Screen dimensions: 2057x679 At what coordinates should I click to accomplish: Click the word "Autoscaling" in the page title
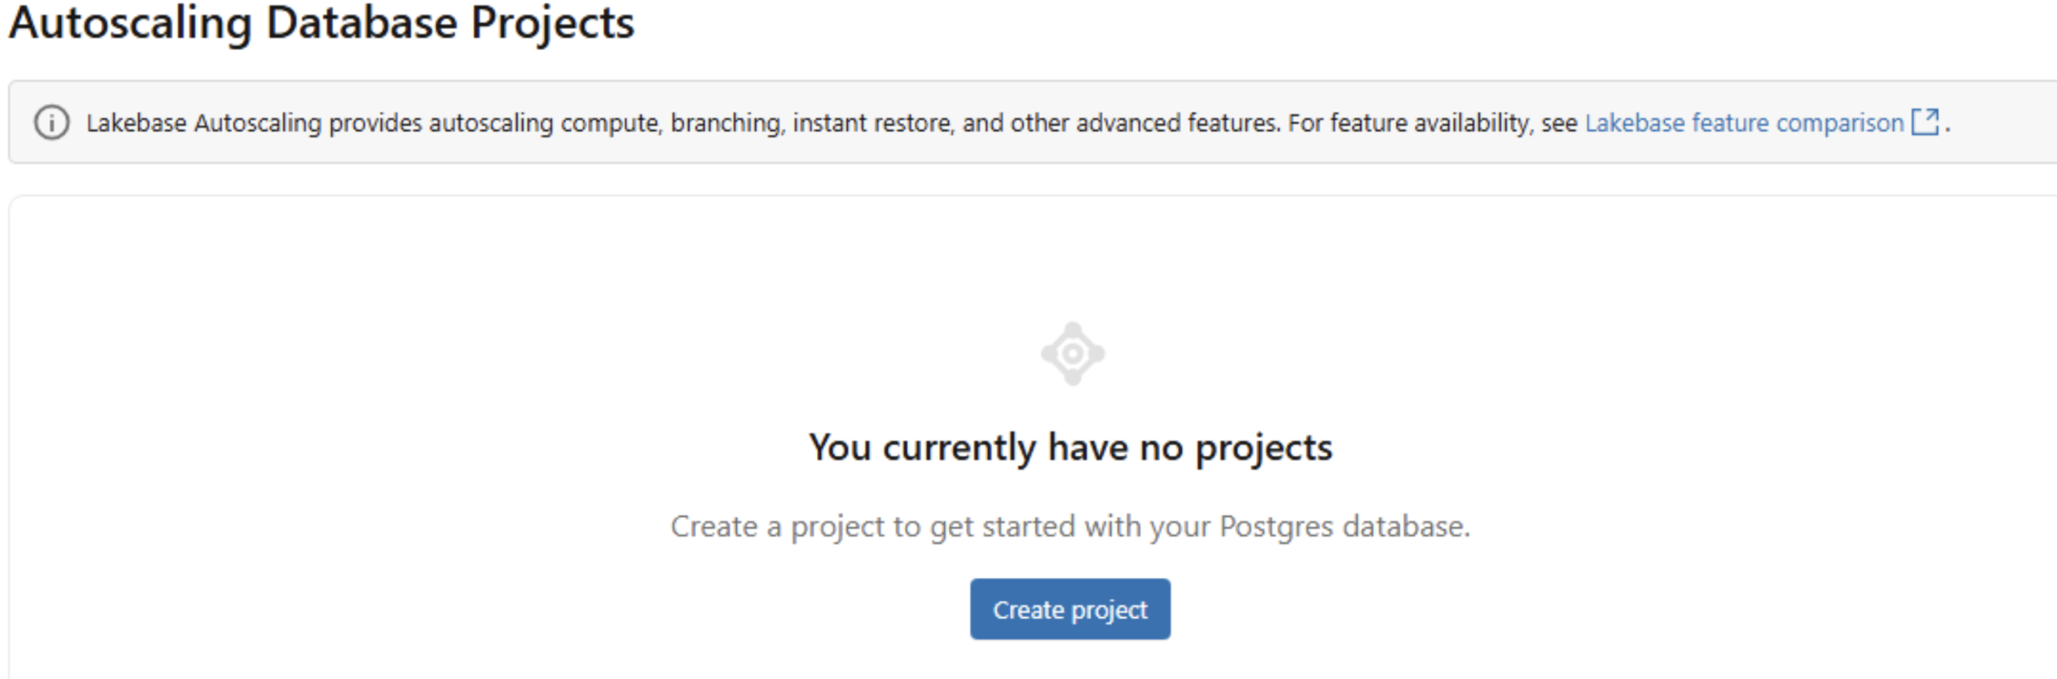point(130,22)
